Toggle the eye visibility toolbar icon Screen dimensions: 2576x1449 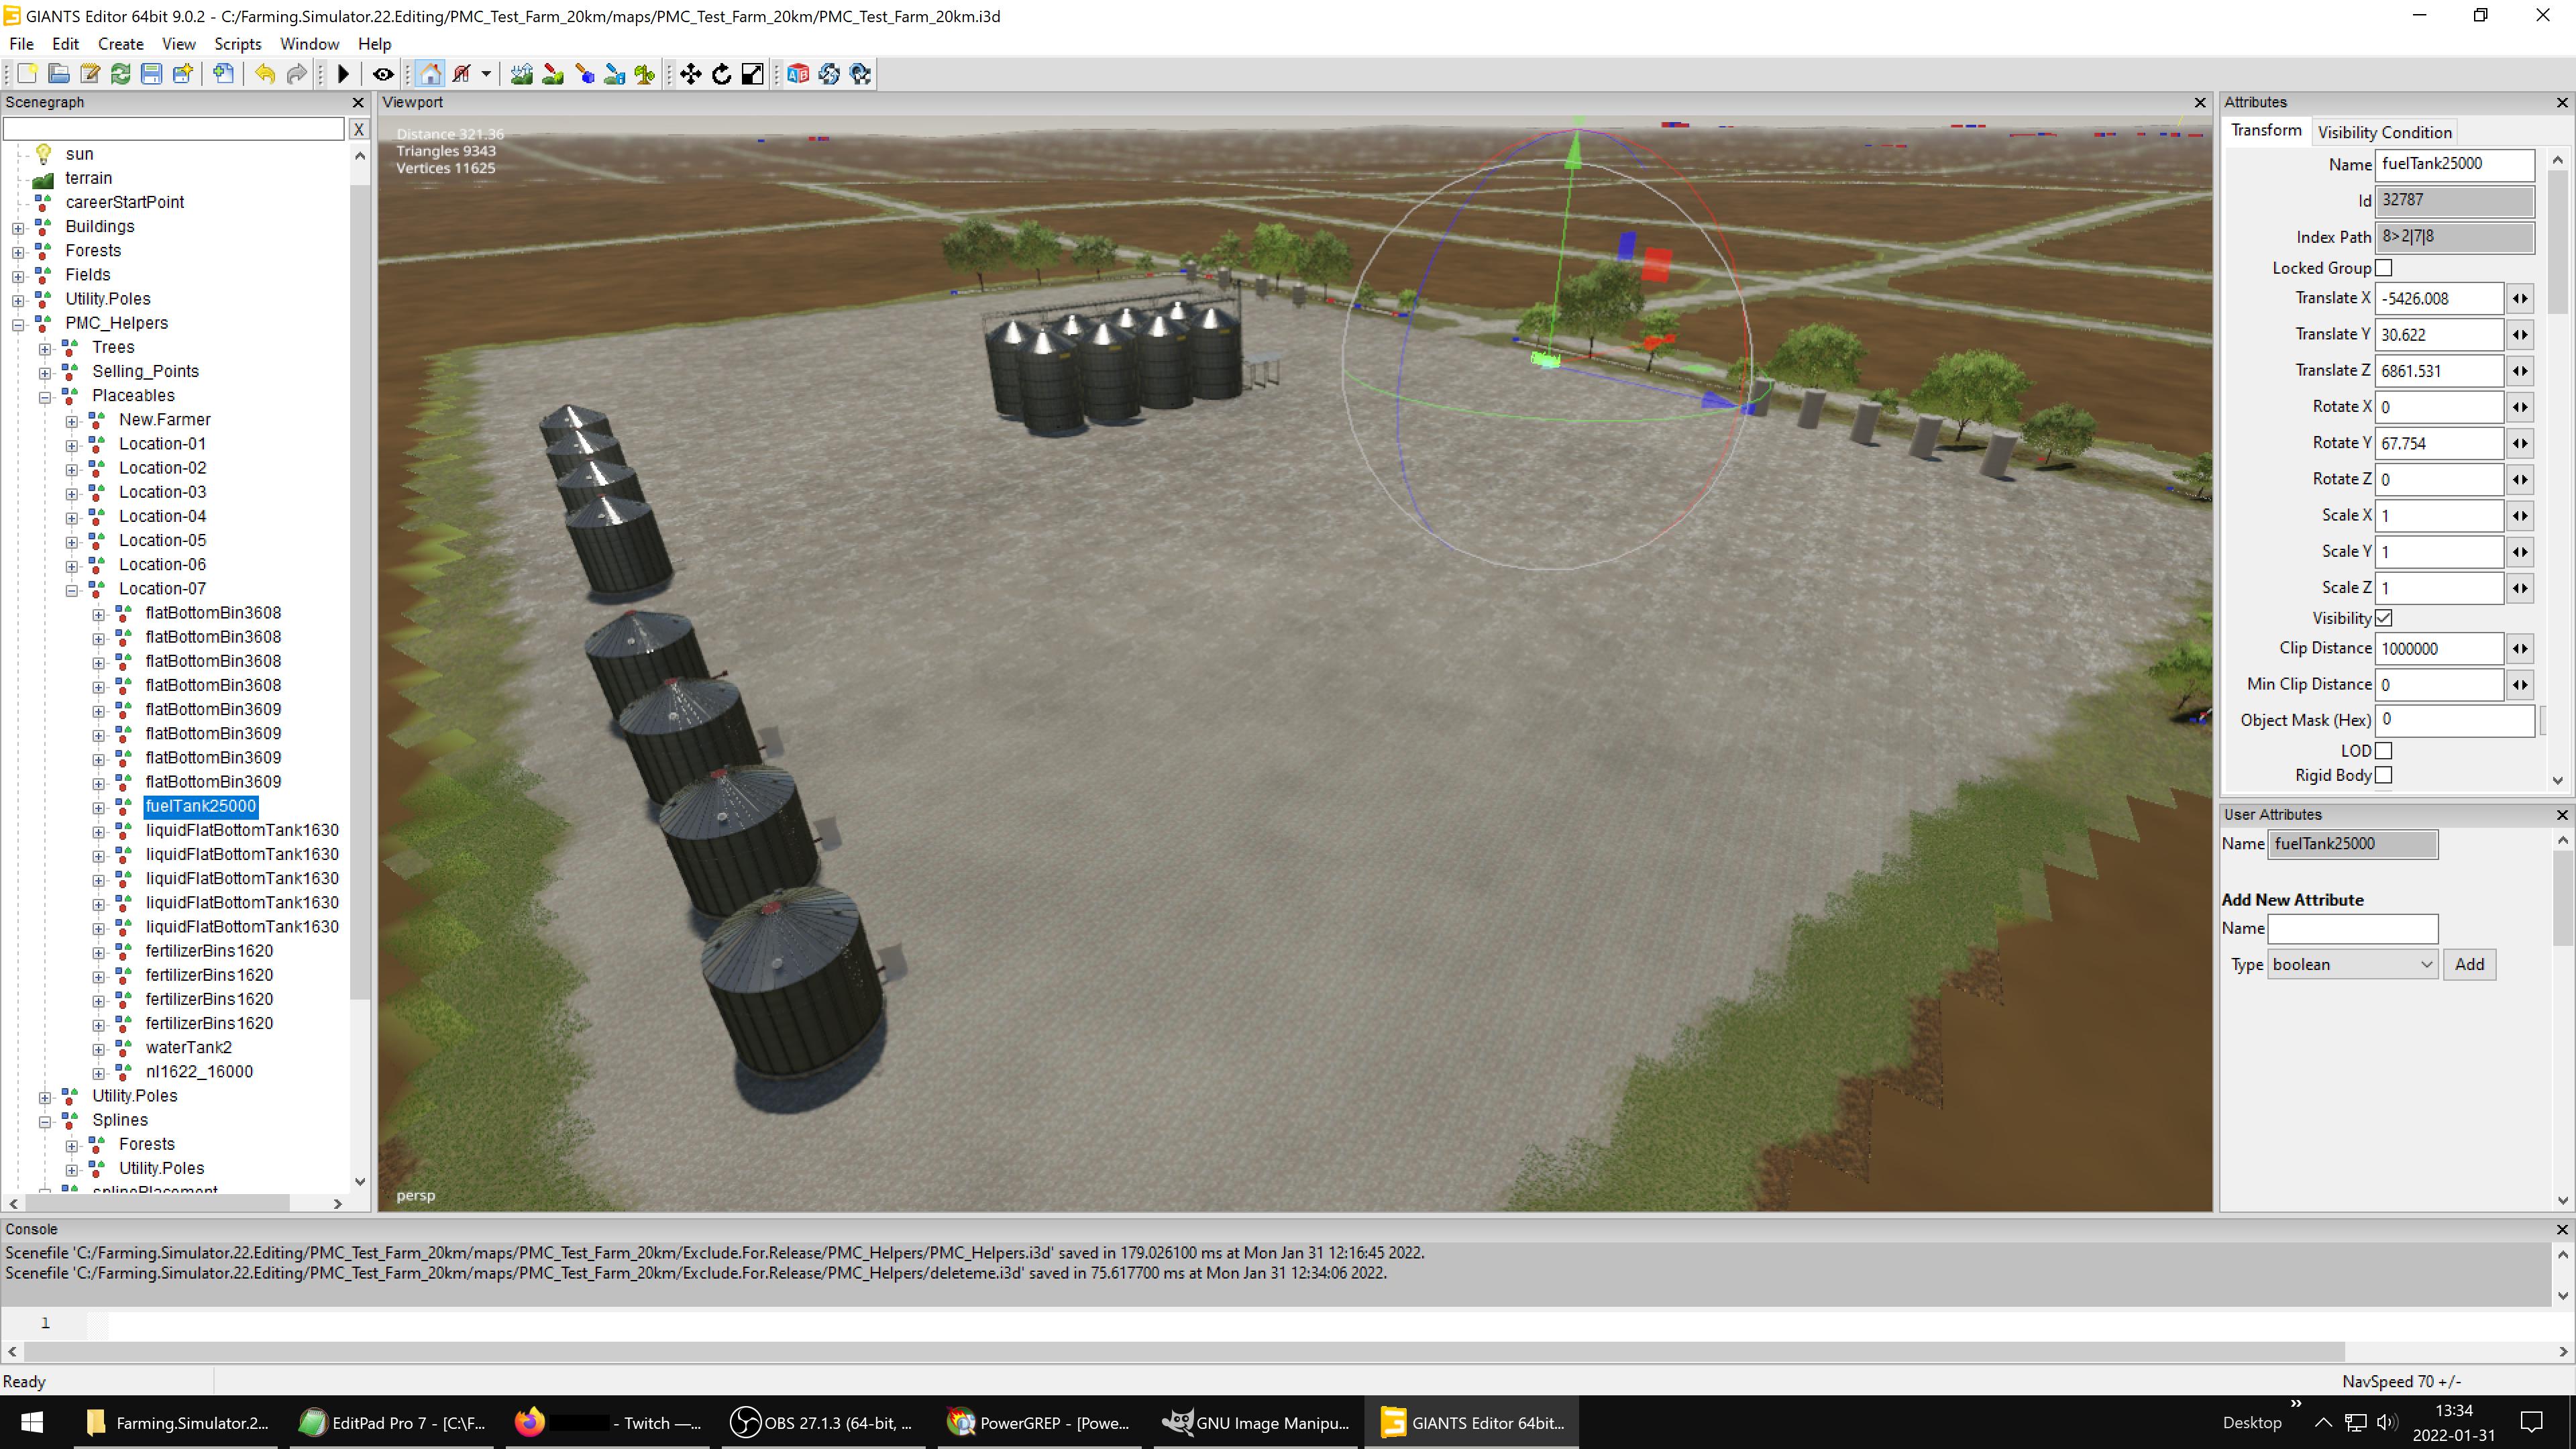click(x=383, y=74)
